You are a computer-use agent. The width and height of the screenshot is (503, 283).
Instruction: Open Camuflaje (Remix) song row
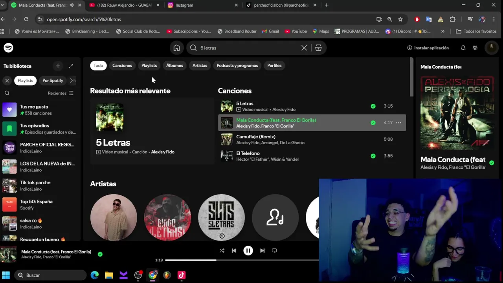click(x=312, y=140)
